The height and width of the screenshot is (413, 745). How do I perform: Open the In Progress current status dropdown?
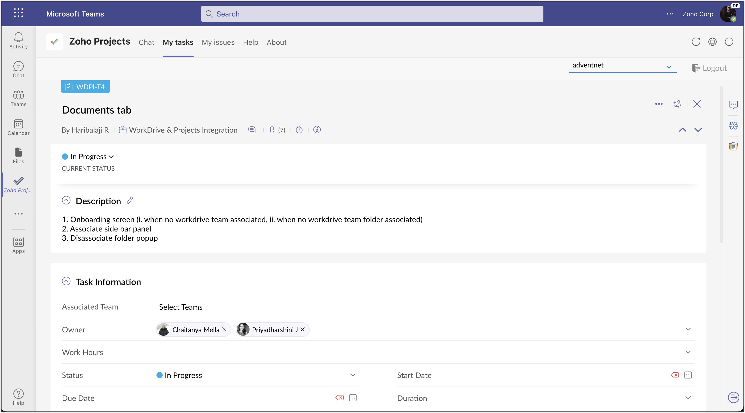pyautogui.click(x=88, y=157)
